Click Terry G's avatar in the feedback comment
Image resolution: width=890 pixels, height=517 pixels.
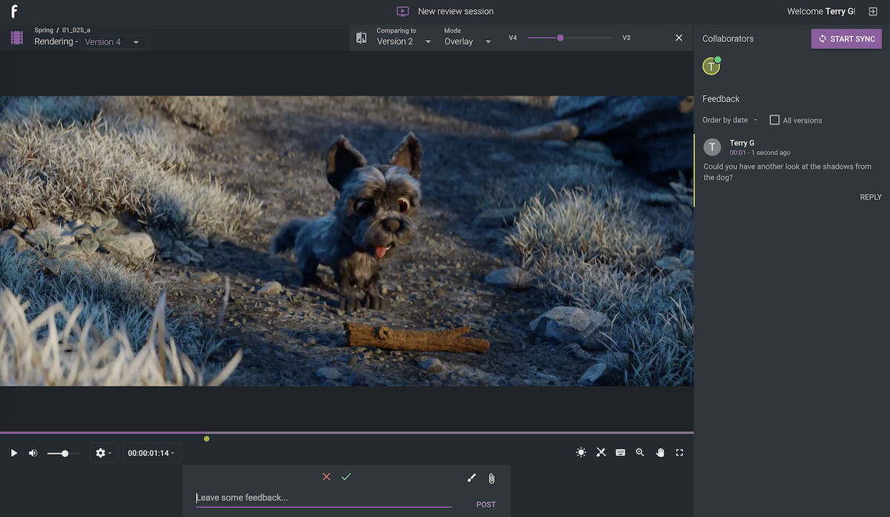tap(712, 146)
